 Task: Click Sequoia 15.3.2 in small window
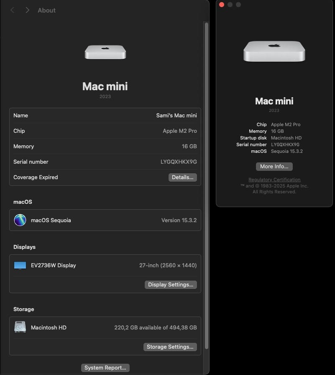[x=287, y=151]
